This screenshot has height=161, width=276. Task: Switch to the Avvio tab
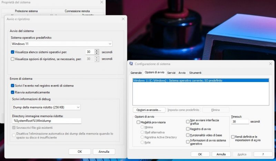point(182,73)
